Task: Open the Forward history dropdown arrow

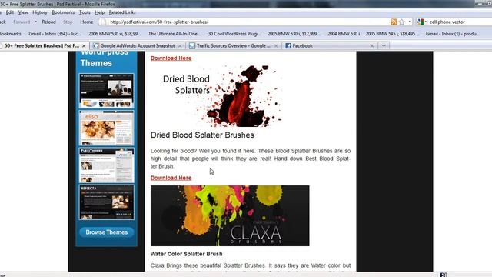Action: [x=36, y=22]
